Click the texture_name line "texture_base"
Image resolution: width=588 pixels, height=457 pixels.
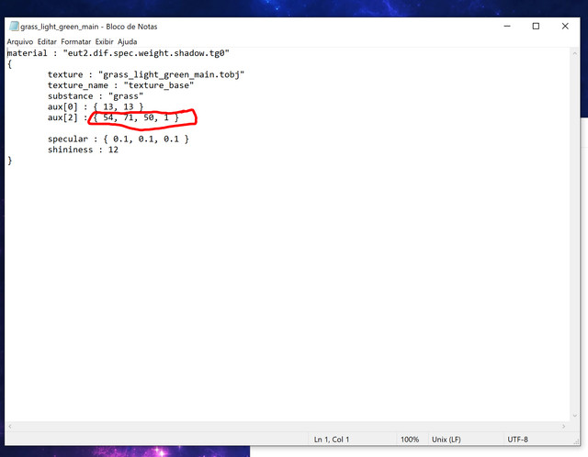(x=120, y=85)
